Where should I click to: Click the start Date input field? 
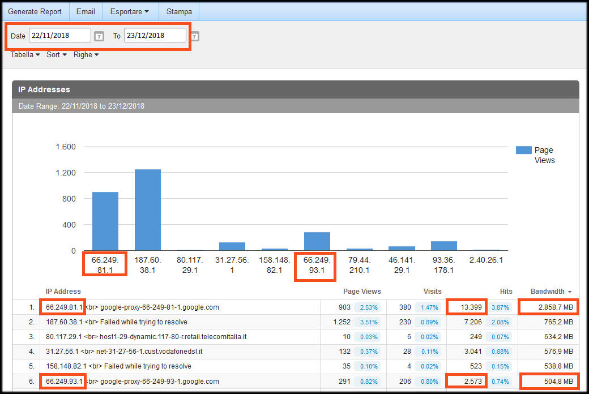pos(59,35)
